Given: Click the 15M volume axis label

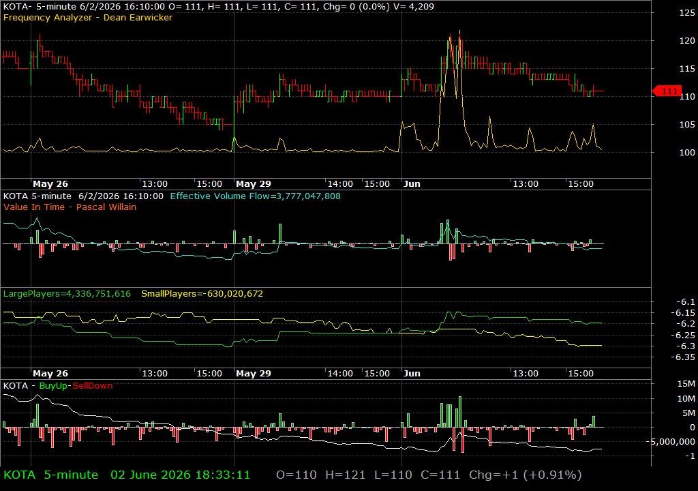Looking at the screenshot, I should pyautogui.click(x=686, y=384).
